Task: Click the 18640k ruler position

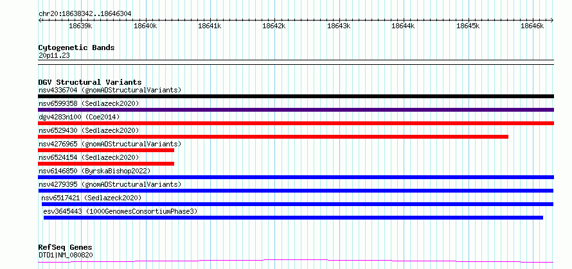Action: (x=145, y=26)
